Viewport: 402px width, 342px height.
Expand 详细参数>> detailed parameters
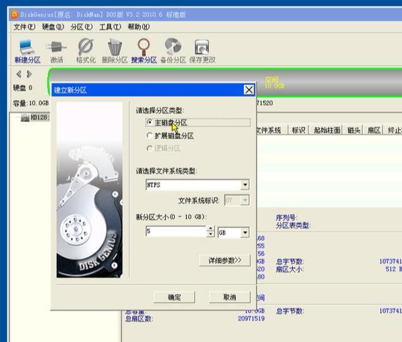click(225, 261)
